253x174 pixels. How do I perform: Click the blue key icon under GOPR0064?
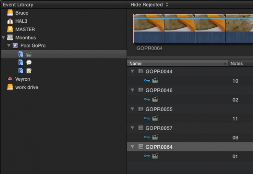pos(147,156)
